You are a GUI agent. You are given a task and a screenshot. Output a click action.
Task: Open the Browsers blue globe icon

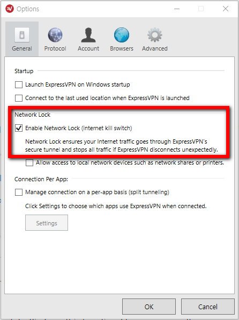pyautogui.click(x=122, y=35)
